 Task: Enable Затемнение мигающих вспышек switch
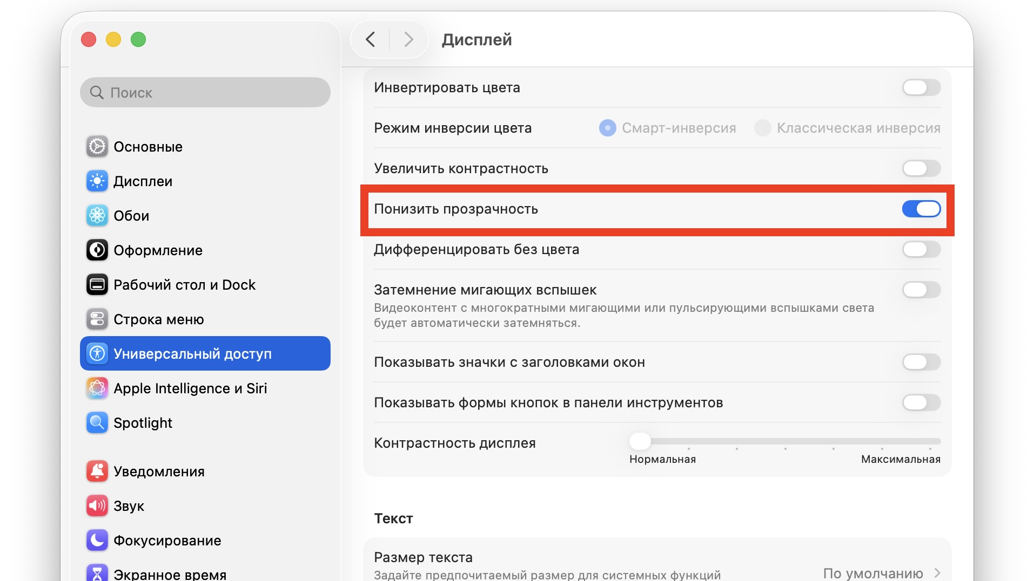coord(922,290)
